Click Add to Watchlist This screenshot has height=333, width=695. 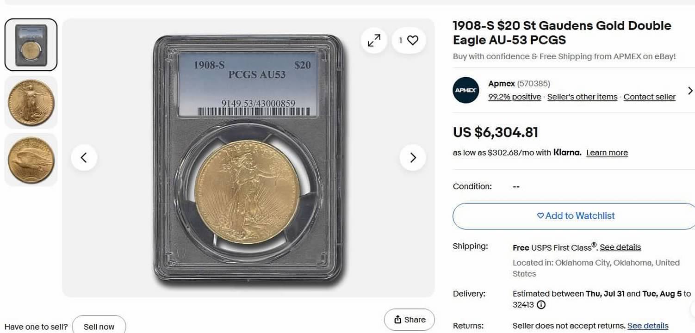(x=576, y=216)
